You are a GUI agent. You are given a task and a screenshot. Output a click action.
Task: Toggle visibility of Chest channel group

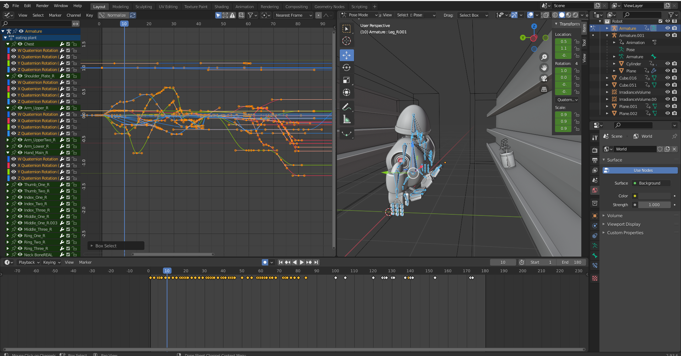[20, 44]
